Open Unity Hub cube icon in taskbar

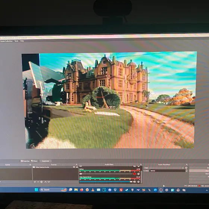coord(115,190)
